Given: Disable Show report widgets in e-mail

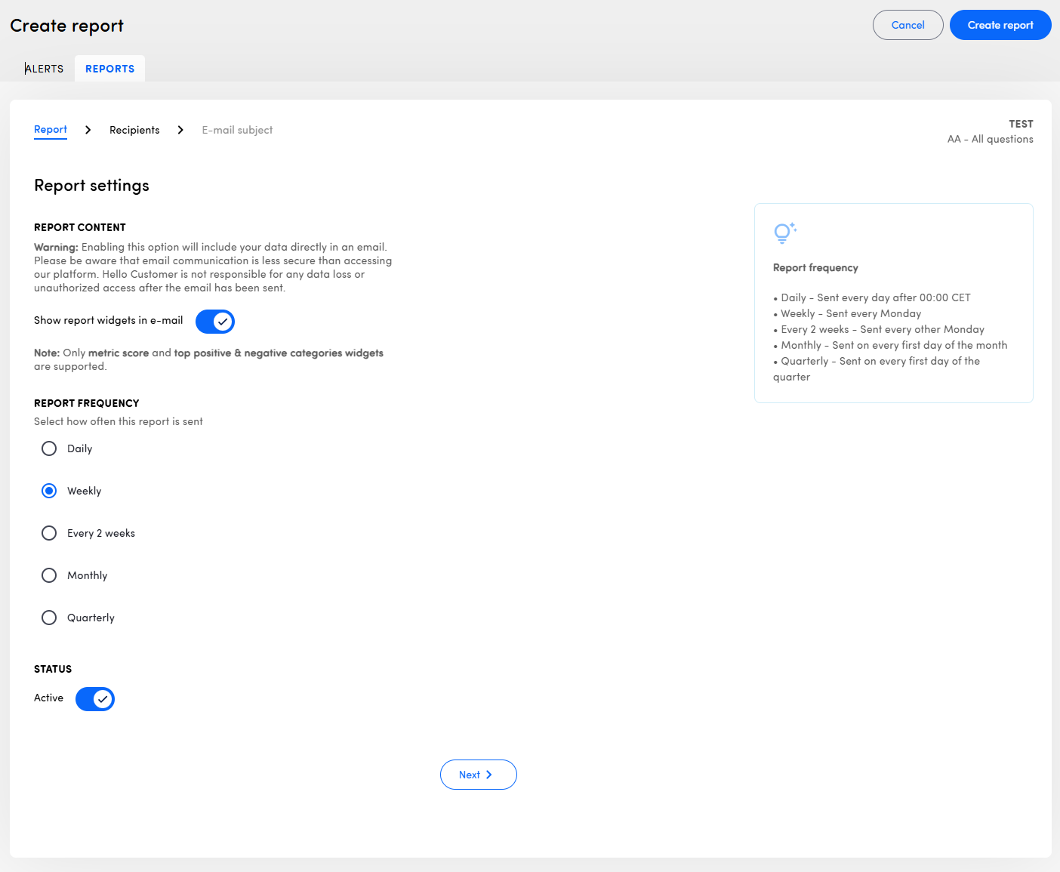Looking at the screenshot, I should pos(215,322).
